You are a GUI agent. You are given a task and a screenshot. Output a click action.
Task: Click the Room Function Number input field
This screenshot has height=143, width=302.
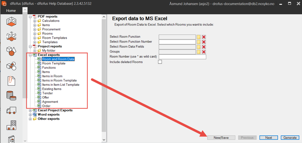tap(177, 42)
